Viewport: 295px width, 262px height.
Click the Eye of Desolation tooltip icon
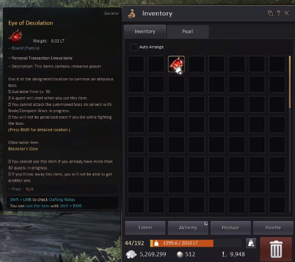tap(15, 36)
